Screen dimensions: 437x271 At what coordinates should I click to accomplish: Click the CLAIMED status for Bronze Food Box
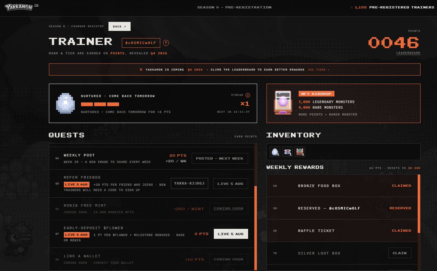(401, 186)
